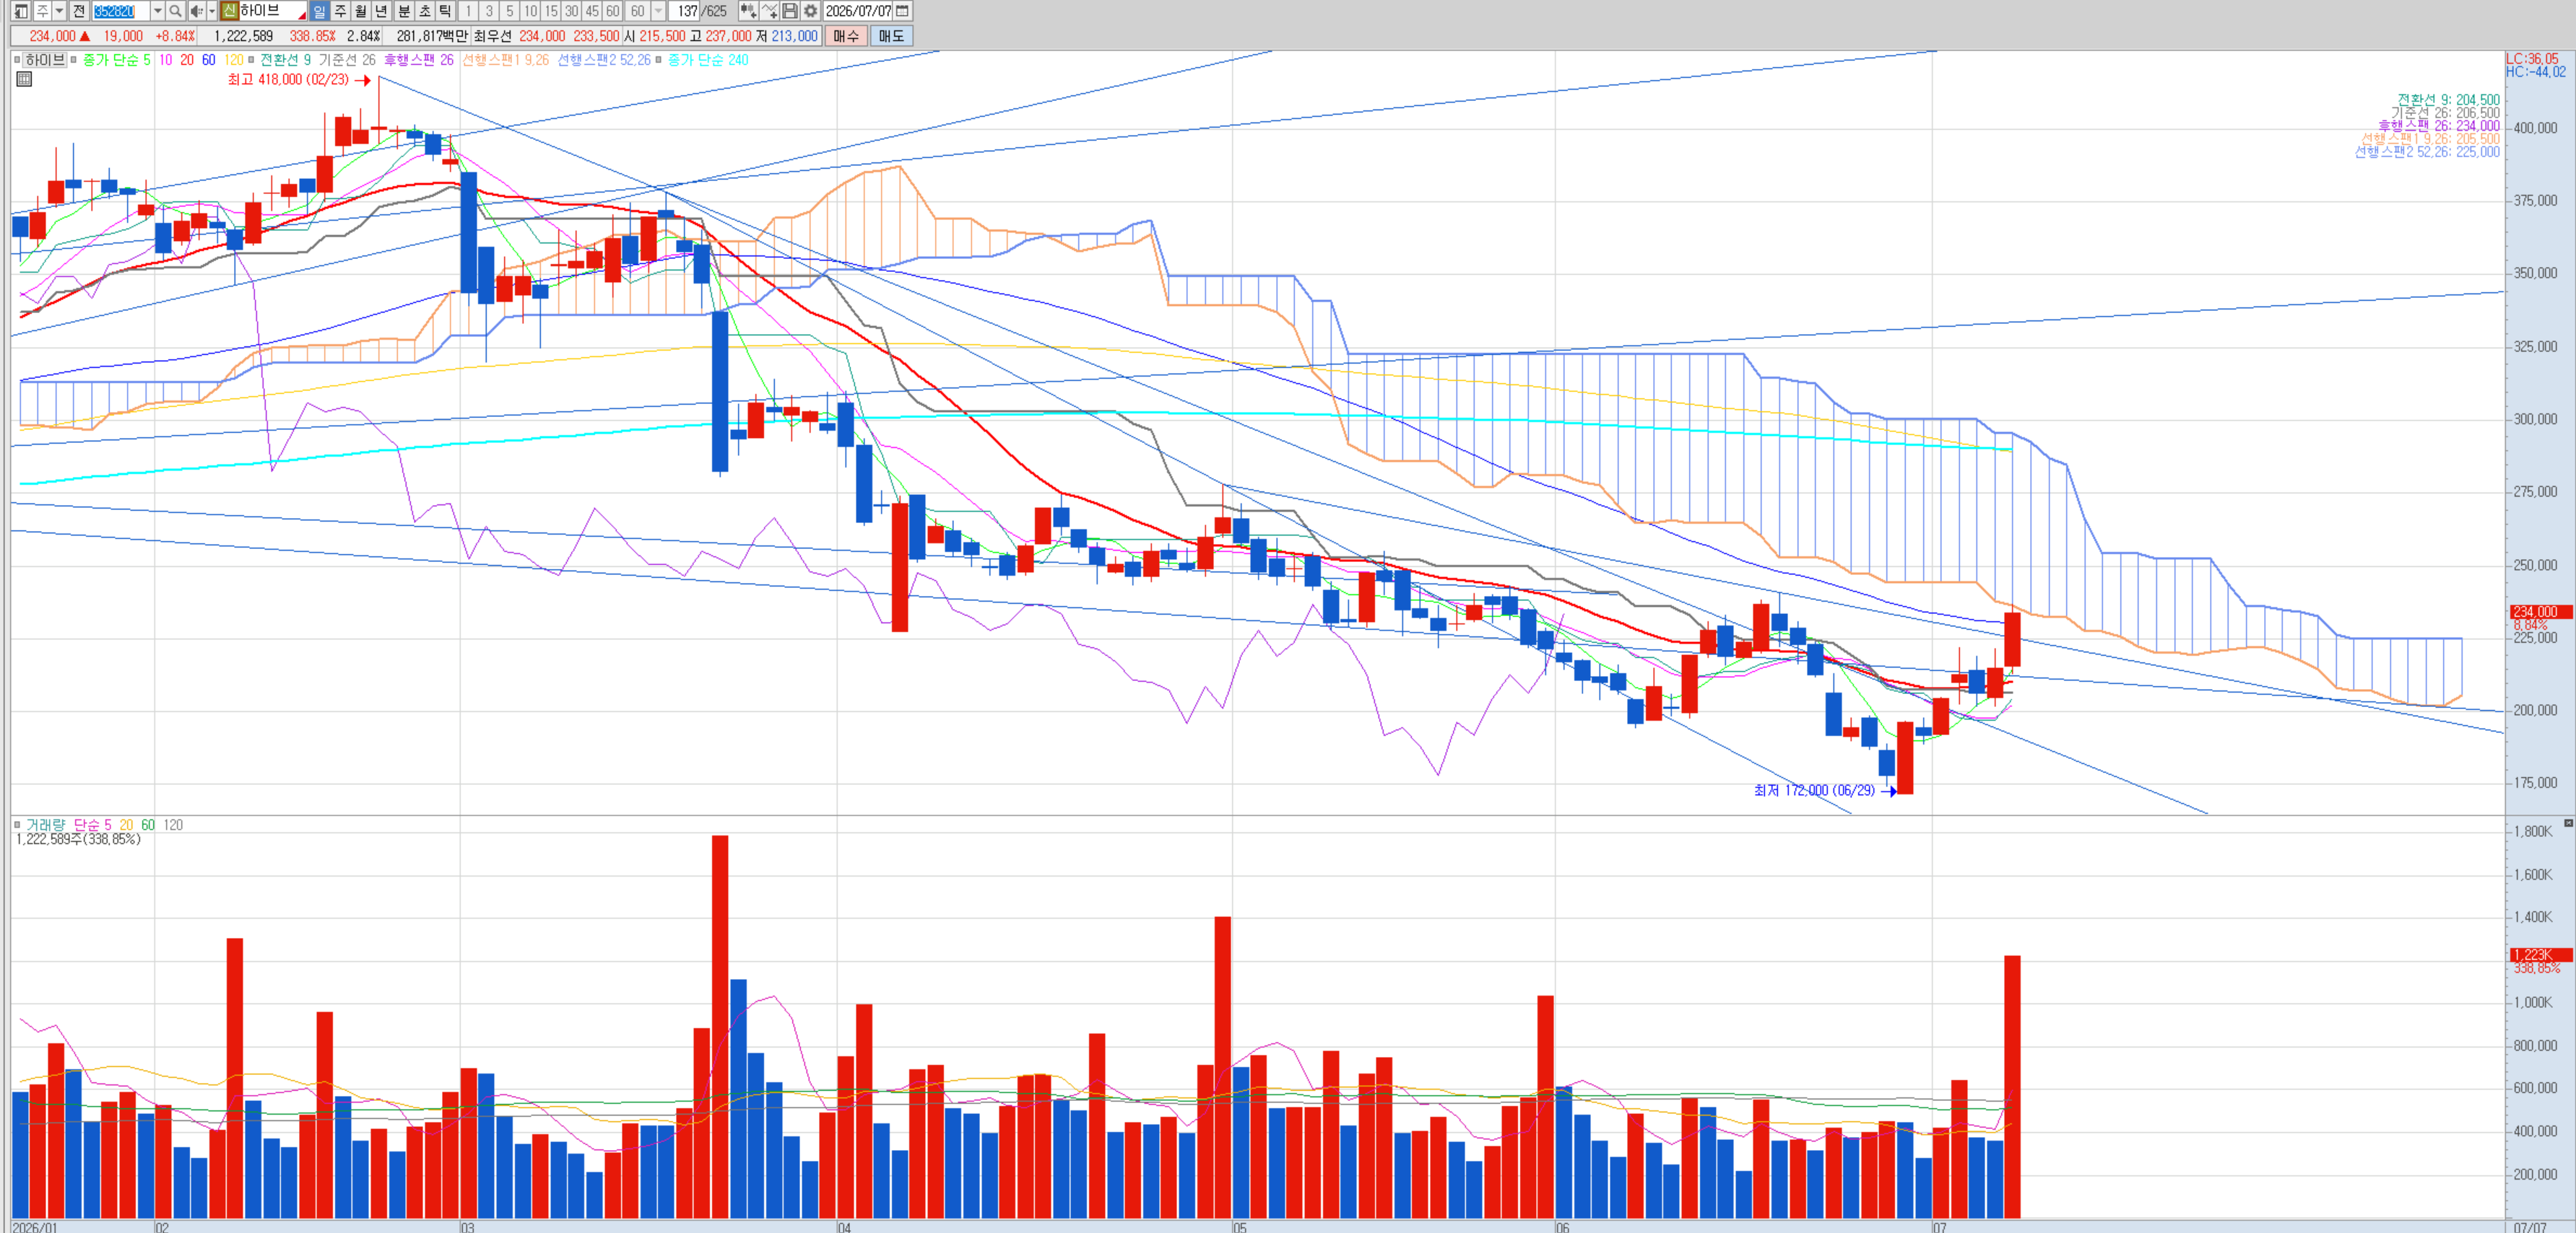Select the 10 interval button
The image size is (2576, 1233).
tap(531, 11)
